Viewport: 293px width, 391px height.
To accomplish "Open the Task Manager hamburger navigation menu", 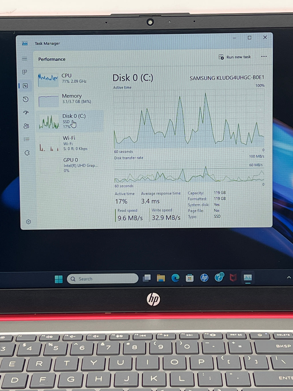I will pos(25,59).
